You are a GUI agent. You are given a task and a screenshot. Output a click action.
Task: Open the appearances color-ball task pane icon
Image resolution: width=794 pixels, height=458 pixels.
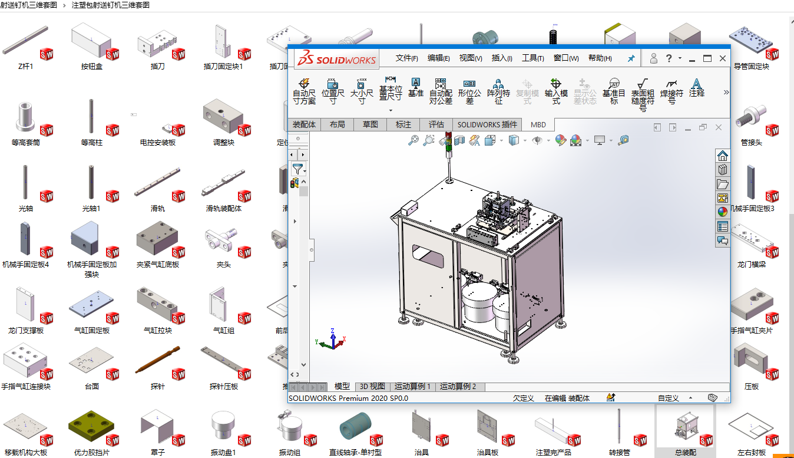(x=723, y=212)
